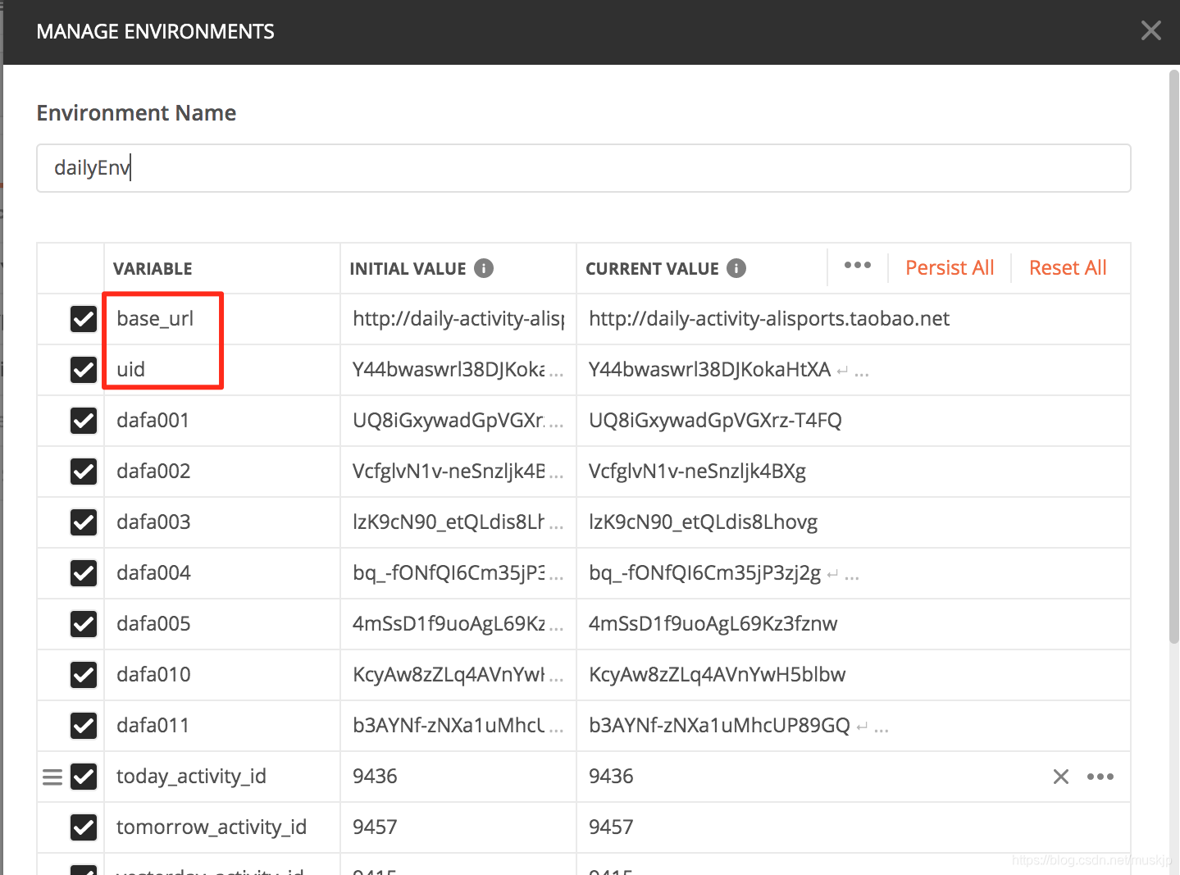Click the Initial Value info icon

484,268
